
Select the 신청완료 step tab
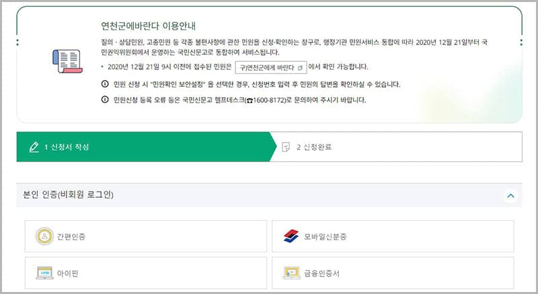(397, 147)
